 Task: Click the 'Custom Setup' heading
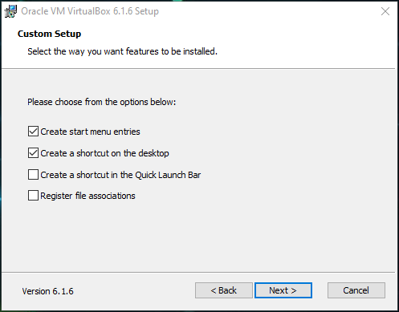49,34
